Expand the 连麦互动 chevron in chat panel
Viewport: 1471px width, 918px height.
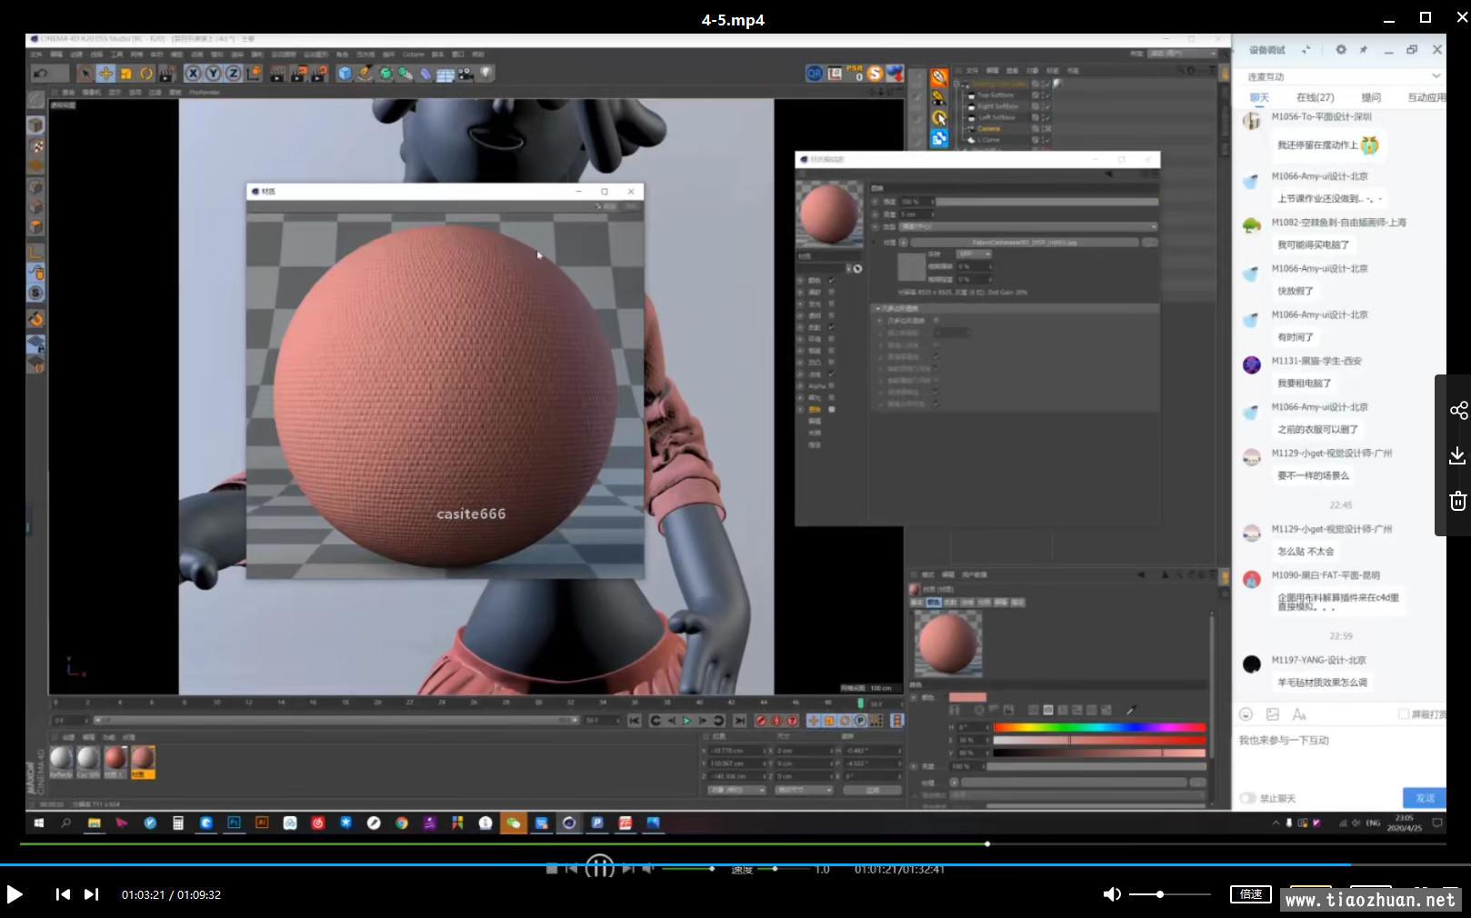tap(1436, 76)
